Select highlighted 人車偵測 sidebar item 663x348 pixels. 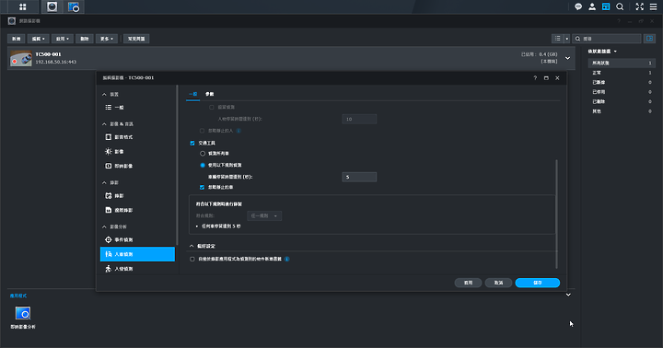tap(137, 254)
